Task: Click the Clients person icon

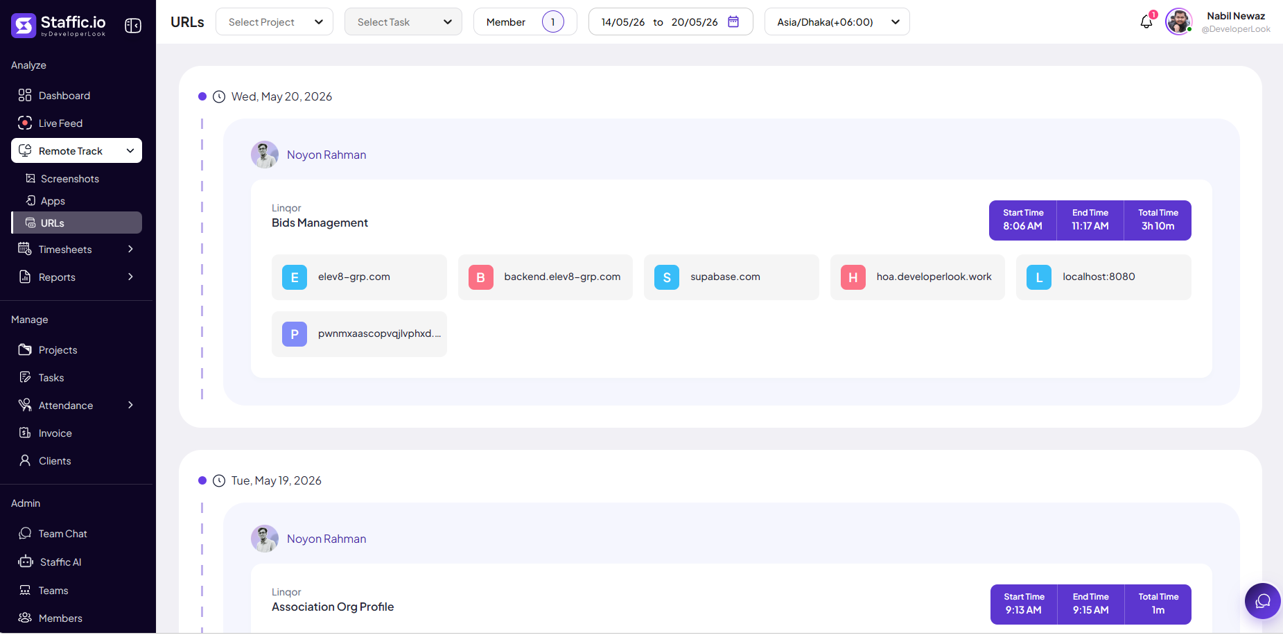Action: 25,460
